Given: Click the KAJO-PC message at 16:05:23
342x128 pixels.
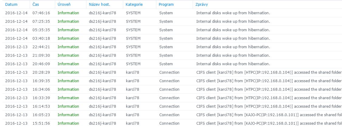Looking at the screenshot, I should 269,115.
